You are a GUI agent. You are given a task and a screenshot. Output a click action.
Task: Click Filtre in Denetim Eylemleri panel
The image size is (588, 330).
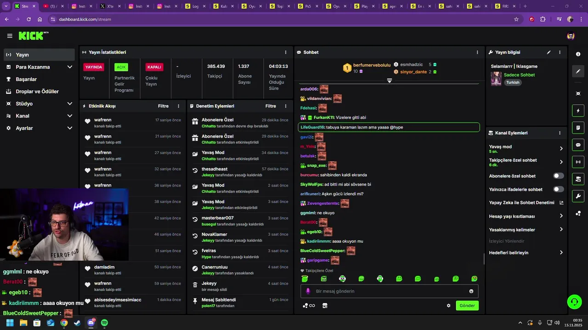[x=271, y=106]
